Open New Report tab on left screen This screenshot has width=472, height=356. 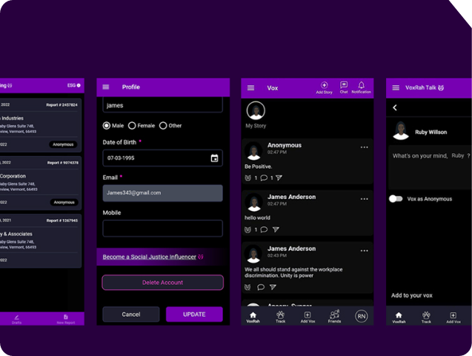point(66,319)
